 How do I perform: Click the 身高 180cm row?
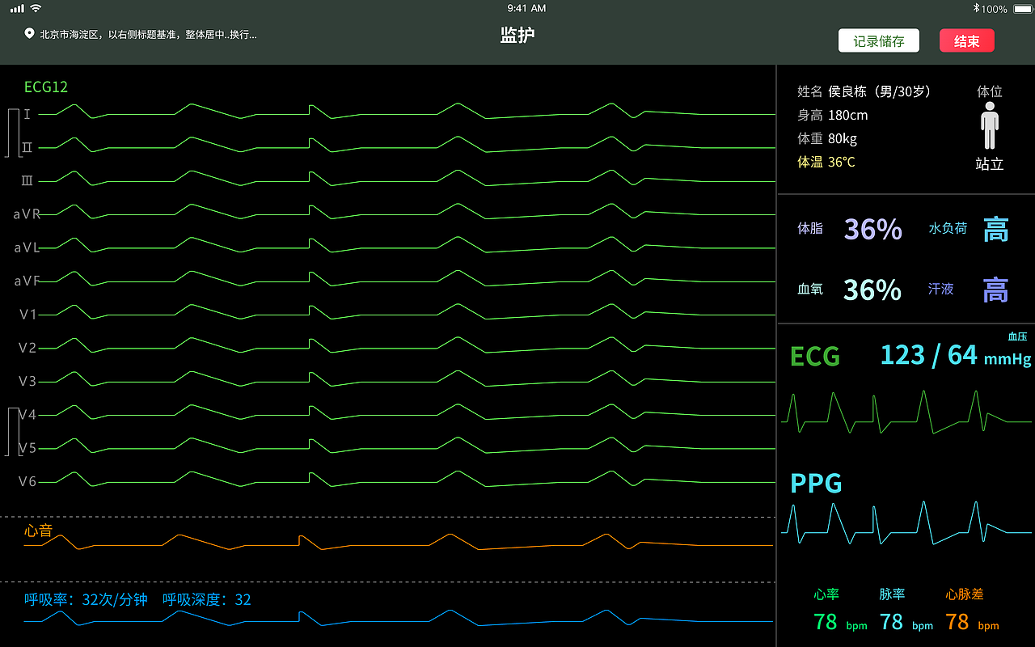(833, 115)
